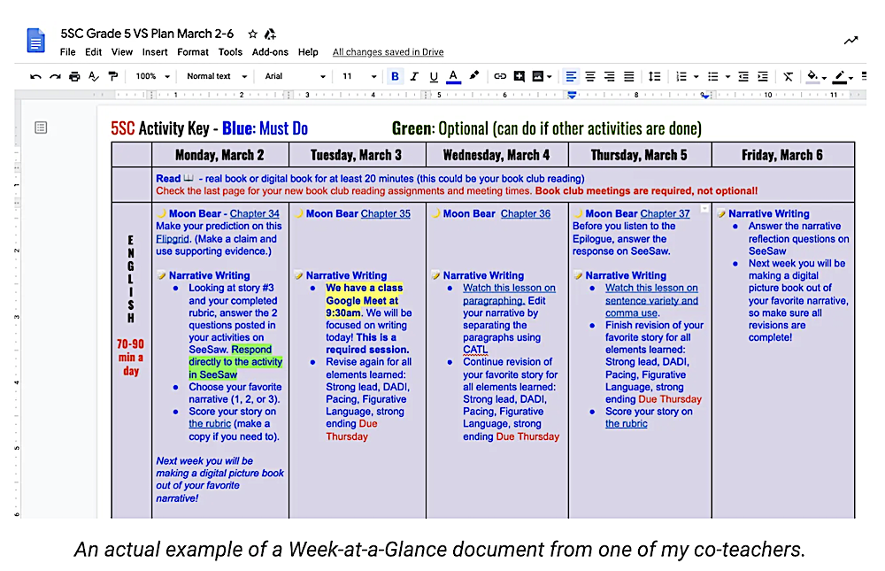The height and width of the screenshot is (571, 885).
Task: Toggle Underline formatting
Action: pos(434,77)
